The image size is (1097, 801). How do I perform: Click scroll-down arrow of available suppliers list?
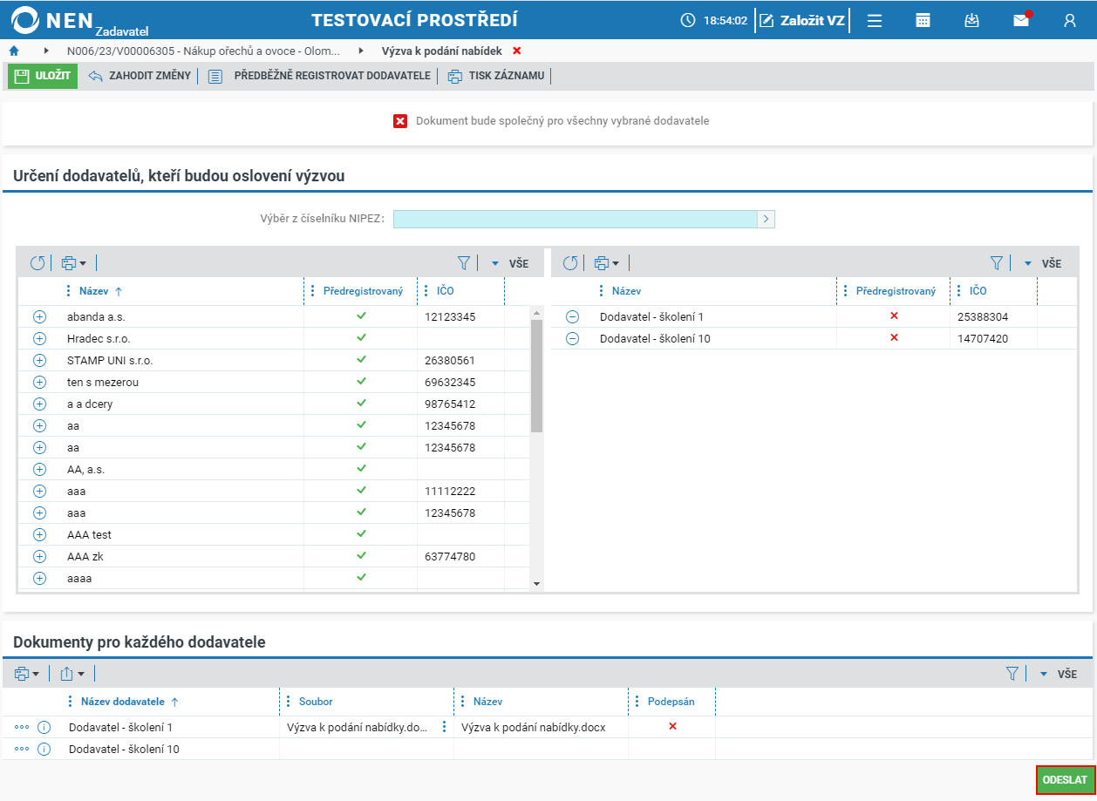tap(536, 583)
